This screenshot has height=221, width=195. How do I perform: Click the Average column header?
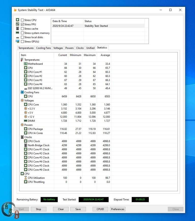104,55
